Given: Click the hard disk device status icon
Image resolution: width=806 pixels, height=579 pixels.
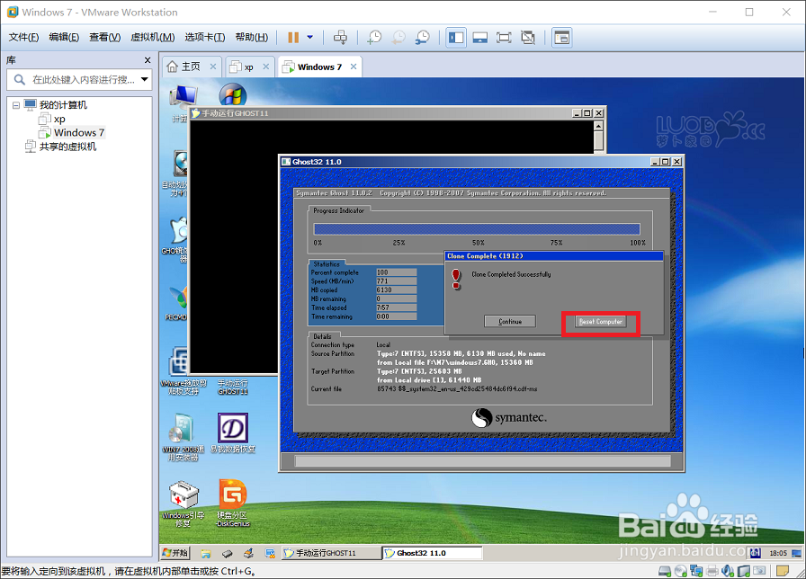Looking at the screenshot, I should [665, 571].
